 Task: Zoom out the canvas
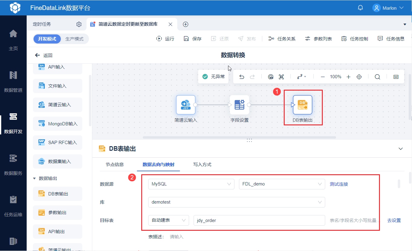click(323, 77)
